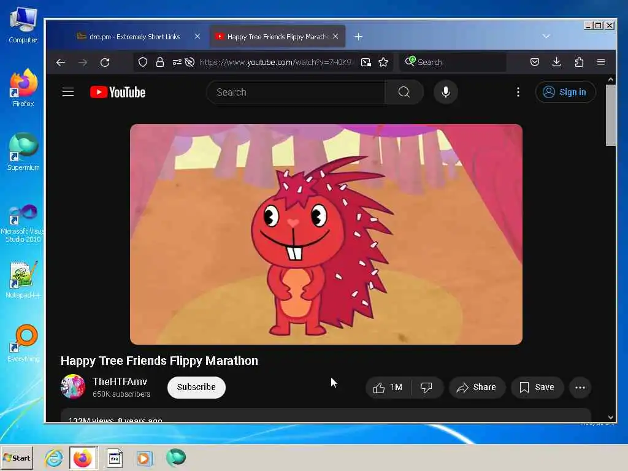This screenshot has height=471, width=628.
Task: Open the Firefox extensions puzzle icon
Action: pyautogui.click(x=579, y=62)
